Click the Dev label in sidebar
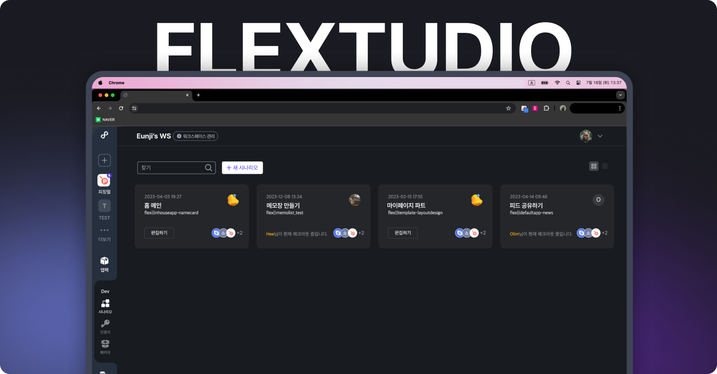 [x=105, y=292]
